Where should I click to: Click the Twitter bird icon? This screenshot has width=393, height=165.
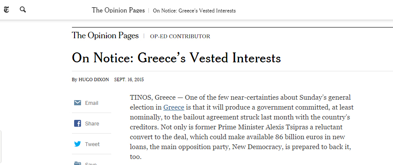(x=78, y=144)
